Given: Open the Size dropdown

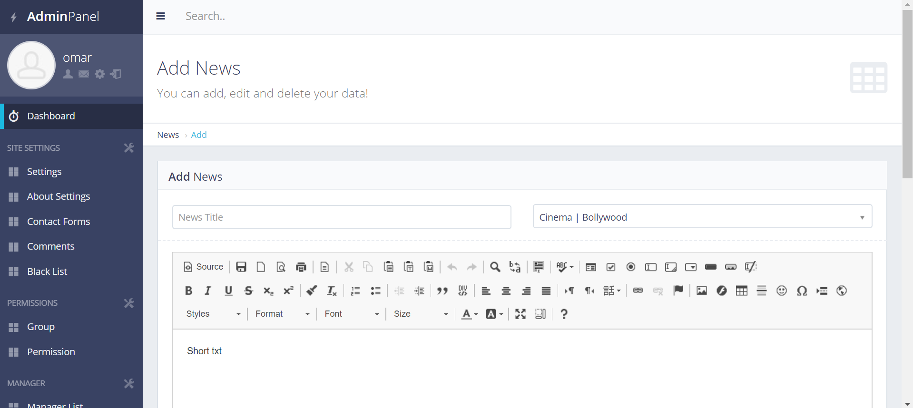Looking at the screenshot, I should coord(421,314).
